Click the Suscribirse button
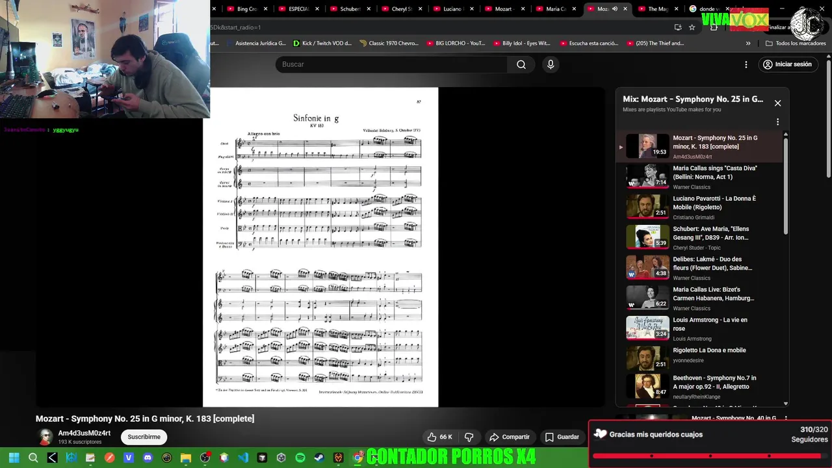This screenshot has width=832, height=468. point(144,437)
